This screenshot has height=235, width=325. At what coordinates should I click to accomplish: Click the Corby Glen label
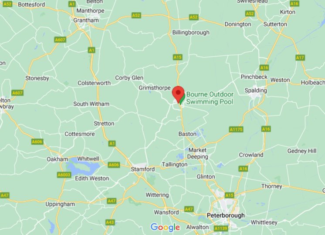(x=129, y=78)
